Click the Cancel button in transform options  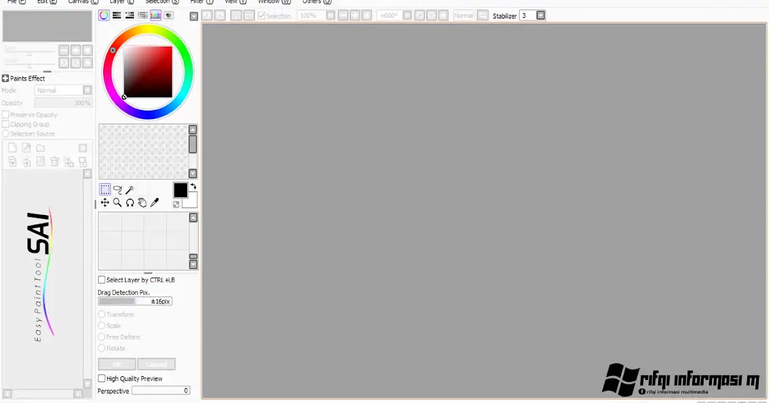click(156, 364)
